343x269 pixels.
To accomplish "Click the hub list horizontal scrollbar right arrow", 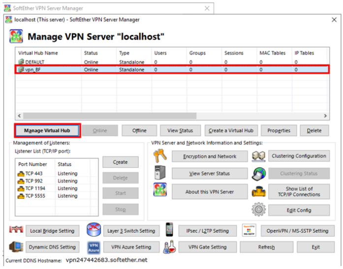I will [x=325, y=116].
